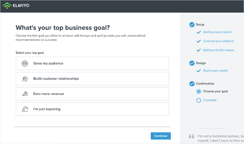Viewport: 244px width, 144px height.
Task: Select the Choose your goal radio indicator
Action: coord(199,91)
